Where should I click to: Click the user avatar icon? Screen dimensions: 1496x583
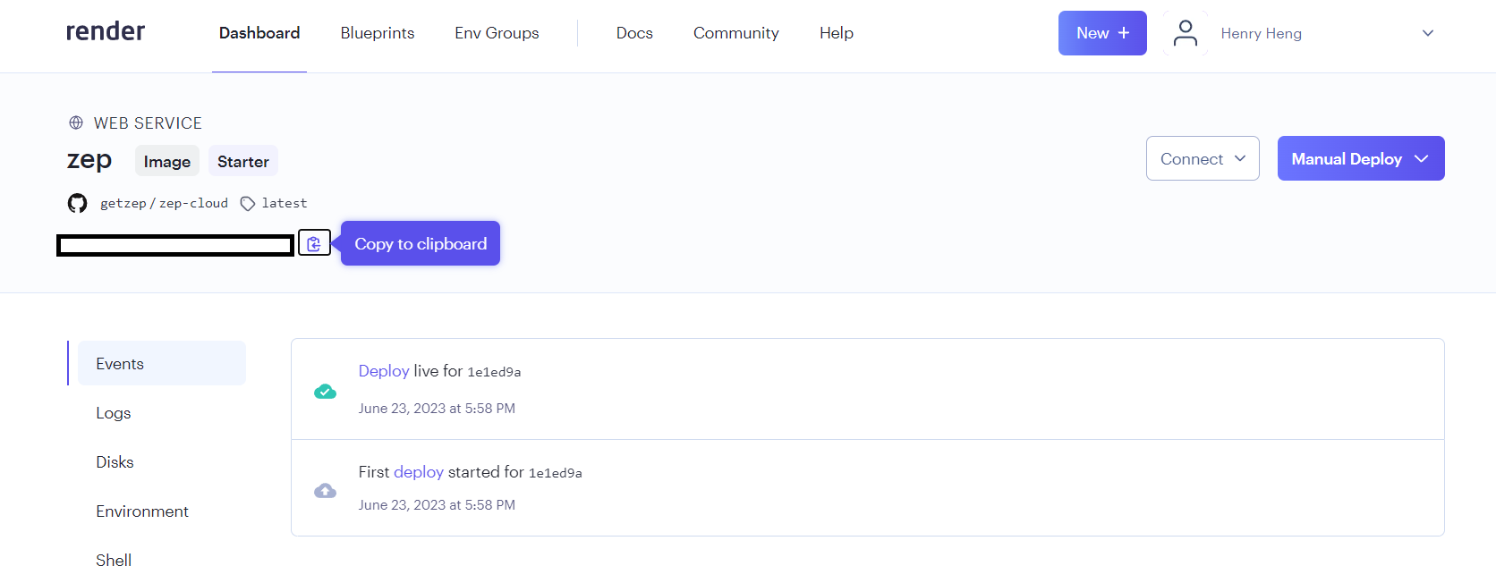(1186, 33)
